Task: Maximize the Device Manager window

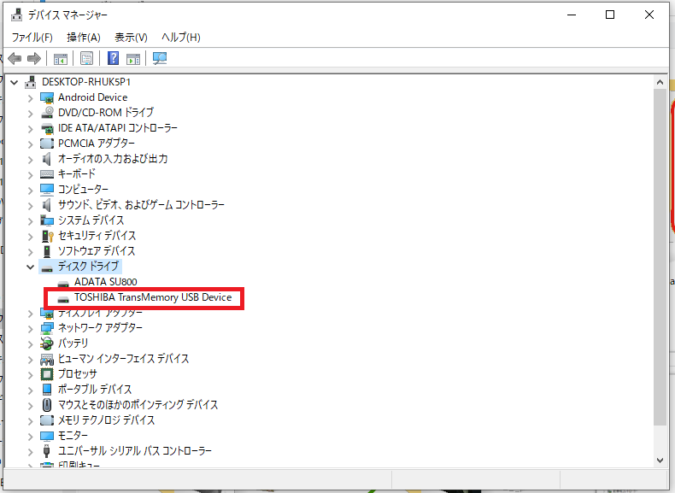Action: 610,15
